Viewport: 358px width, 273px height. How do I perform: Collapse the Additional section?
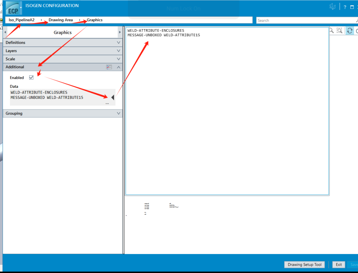(118, 67)
